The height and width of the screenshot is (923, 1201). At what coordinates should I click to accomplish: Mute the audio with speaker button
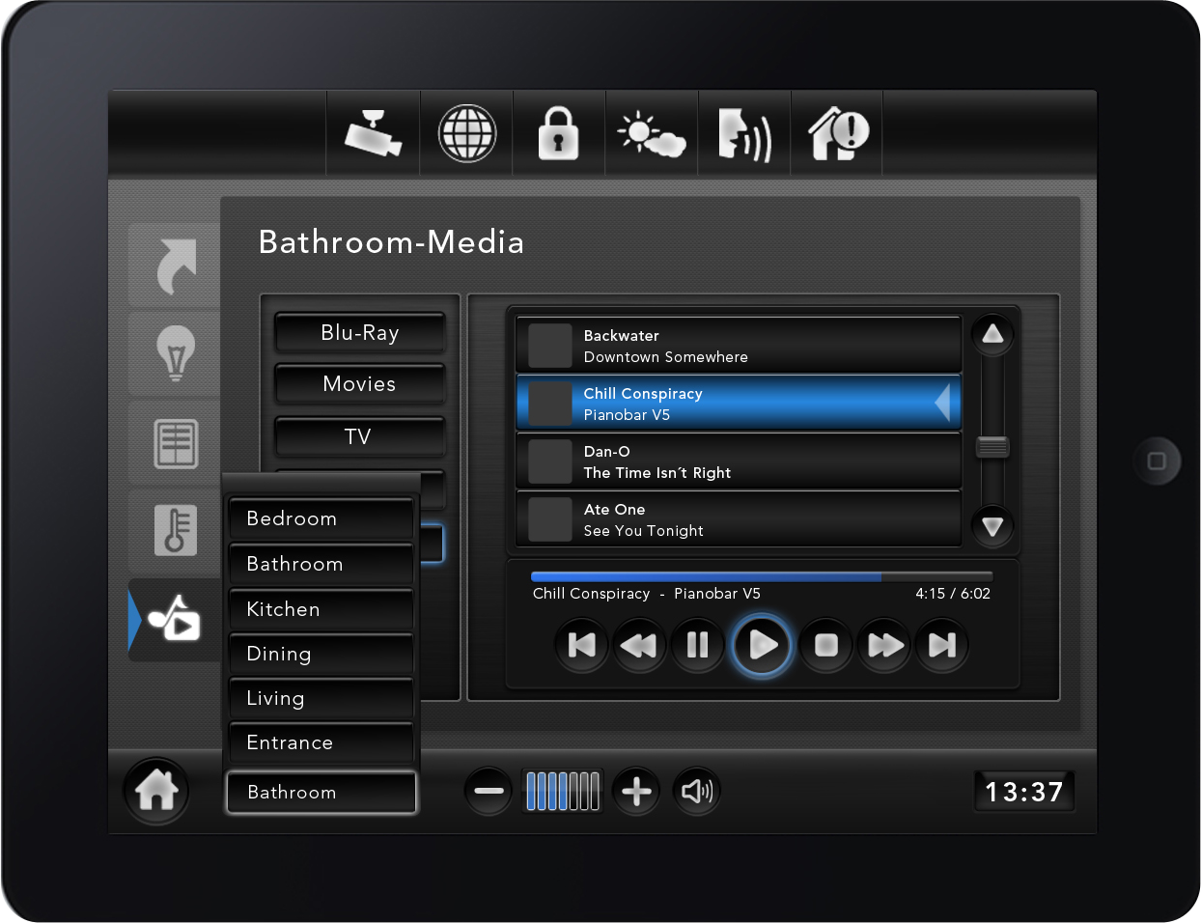(x=696, y=792)
